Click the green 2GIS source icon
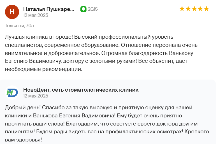 click(83, 9)
